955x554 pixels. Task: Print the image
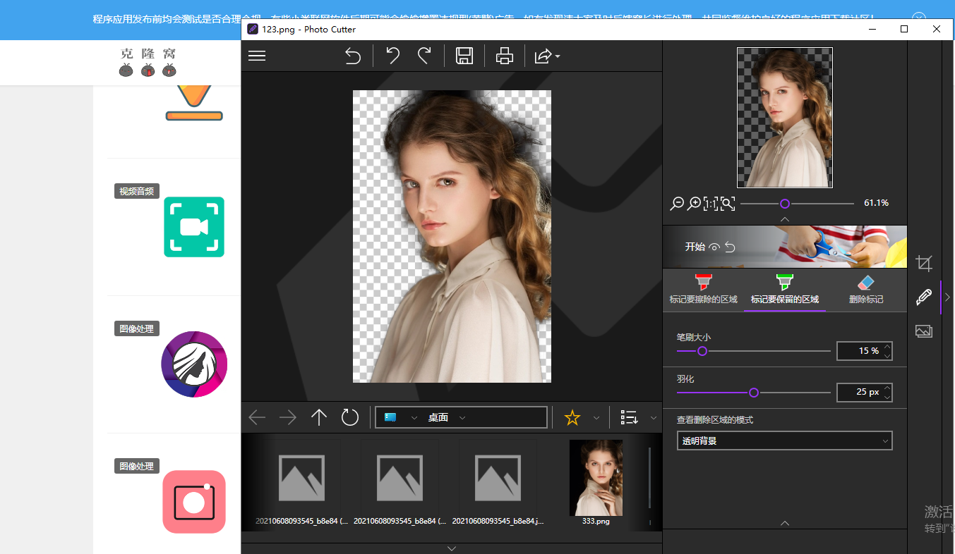coord(505,56)
